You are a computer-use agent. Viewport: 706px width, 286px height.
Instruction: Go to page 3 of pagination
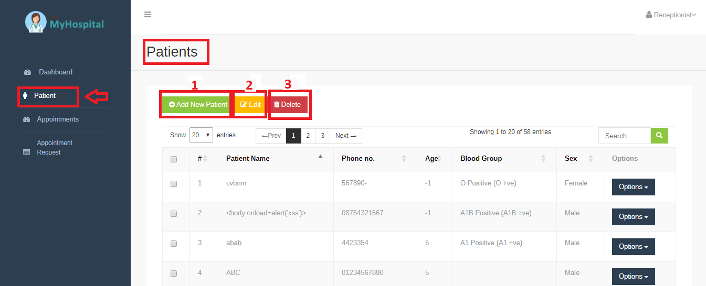(322, 136)
